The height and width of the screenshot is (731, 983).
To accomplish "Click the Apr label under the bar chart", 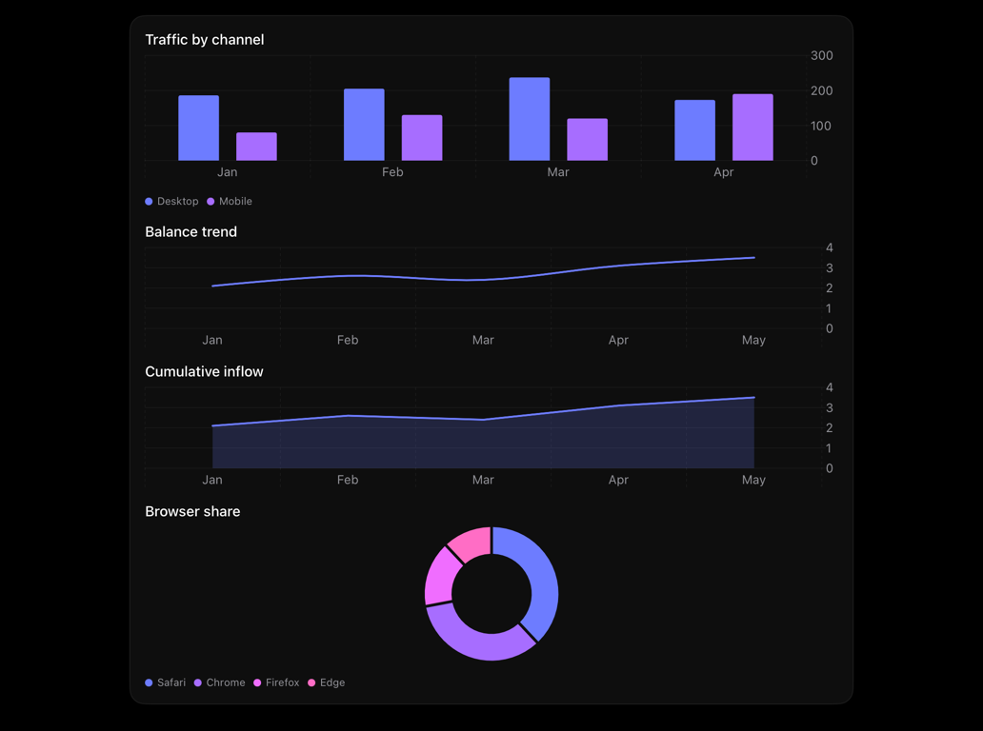I will coord(724,171).
